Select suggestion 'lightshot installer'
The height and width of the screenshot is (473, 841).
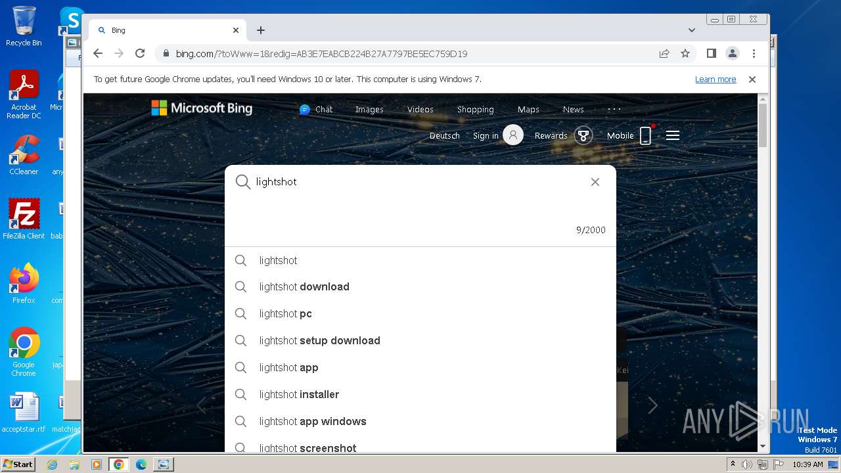pyautogui.click(x=420, y=395)
